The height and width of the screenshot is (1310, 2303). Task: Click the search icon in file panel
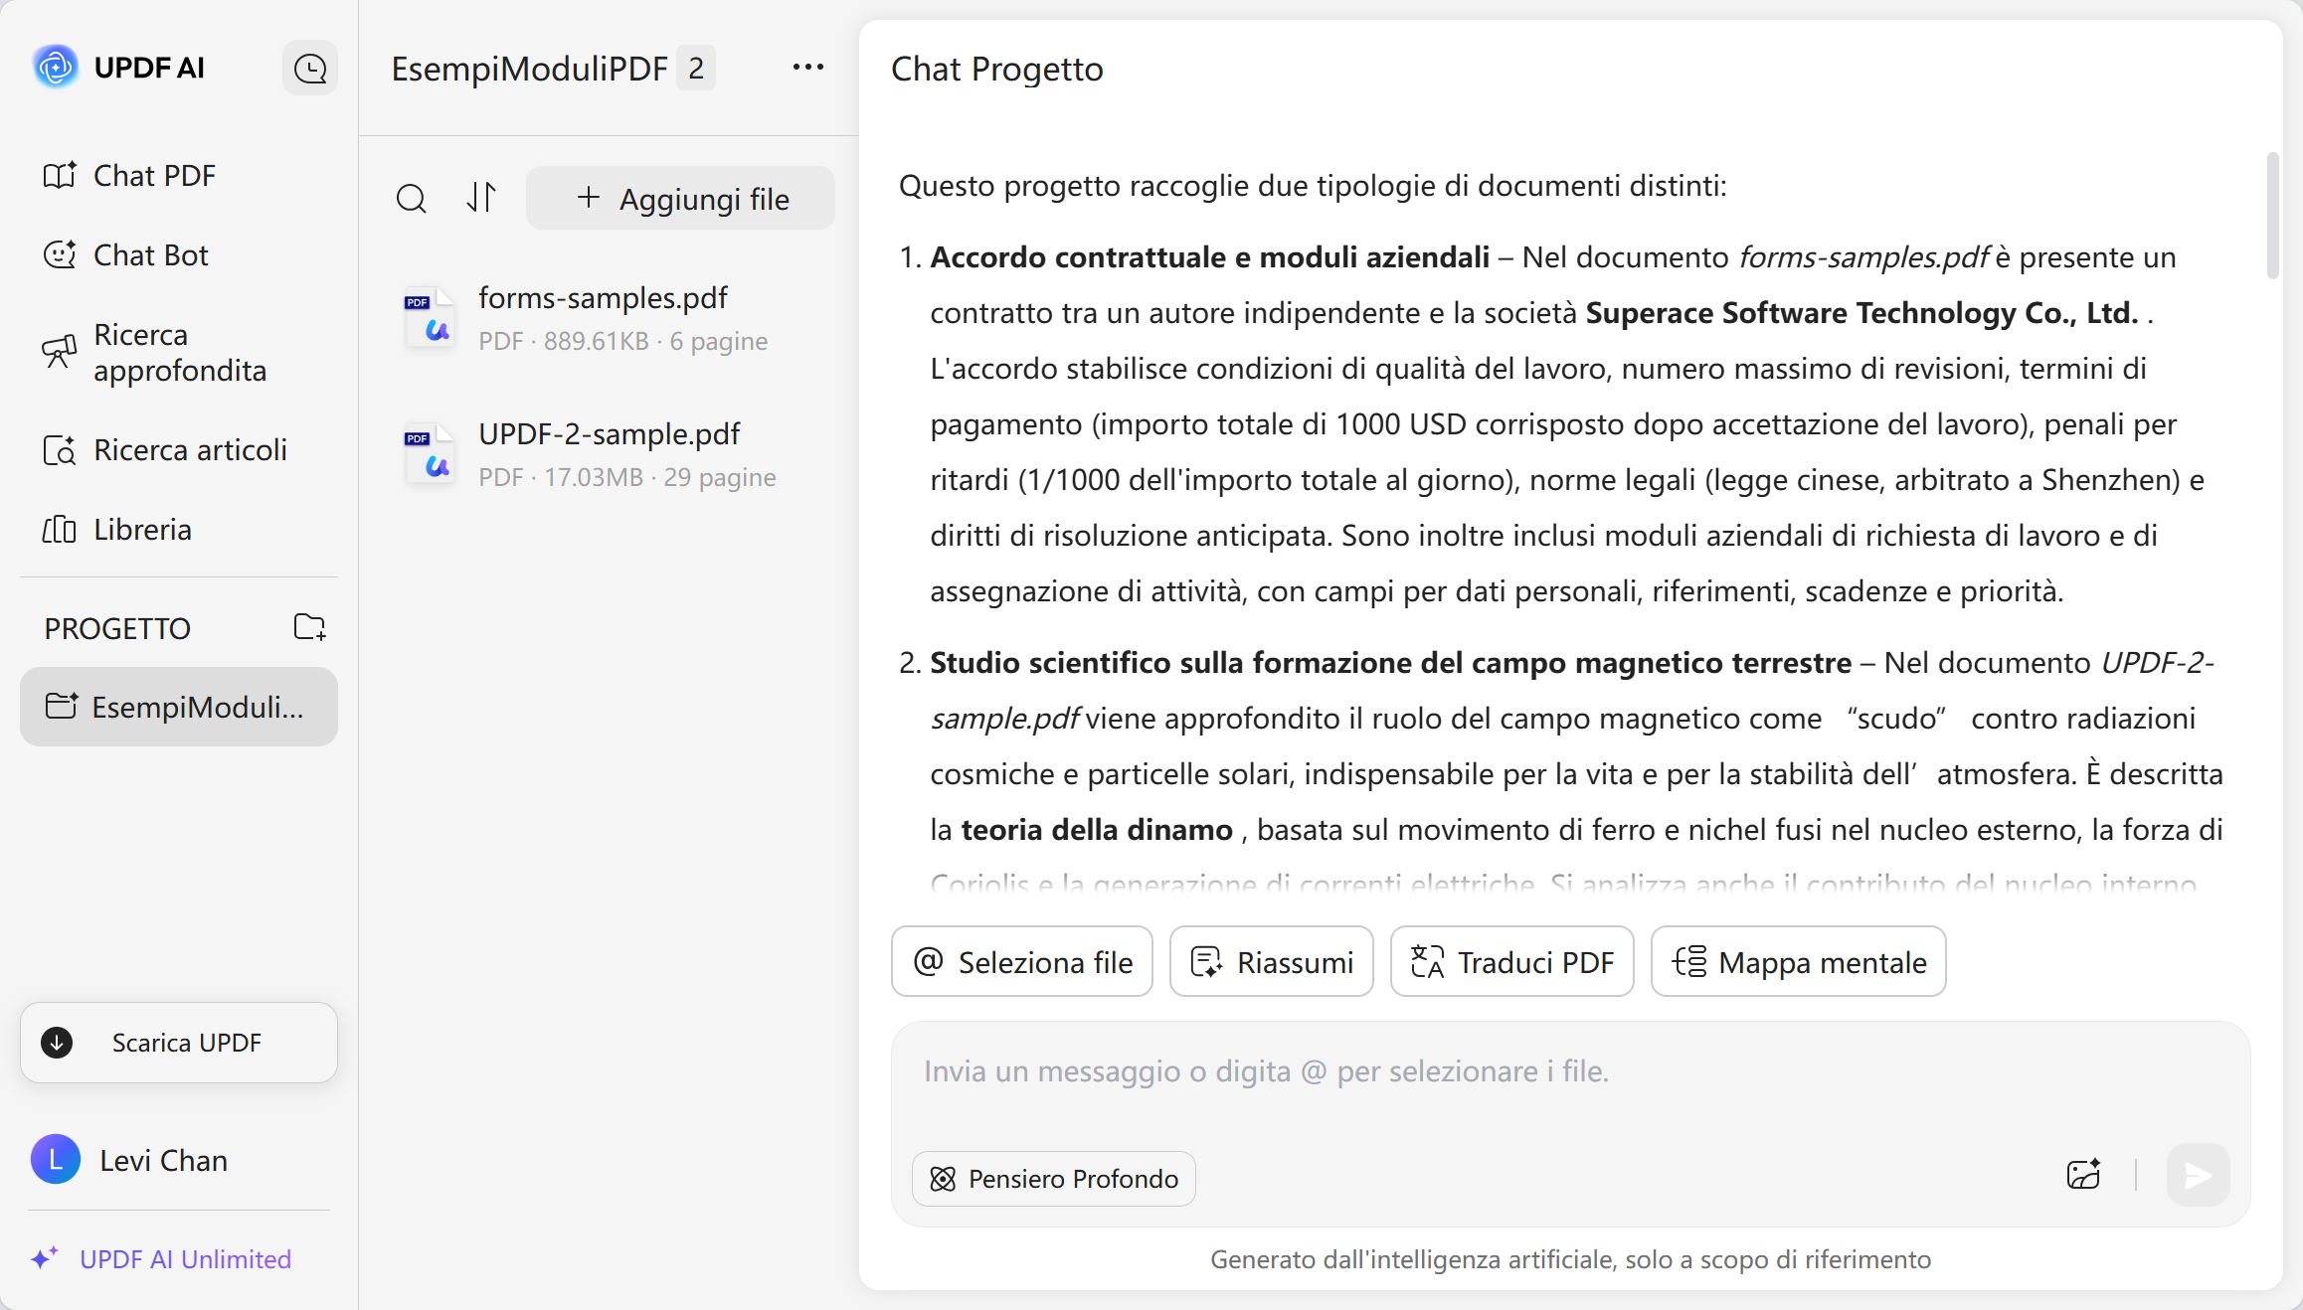point(411,199)
